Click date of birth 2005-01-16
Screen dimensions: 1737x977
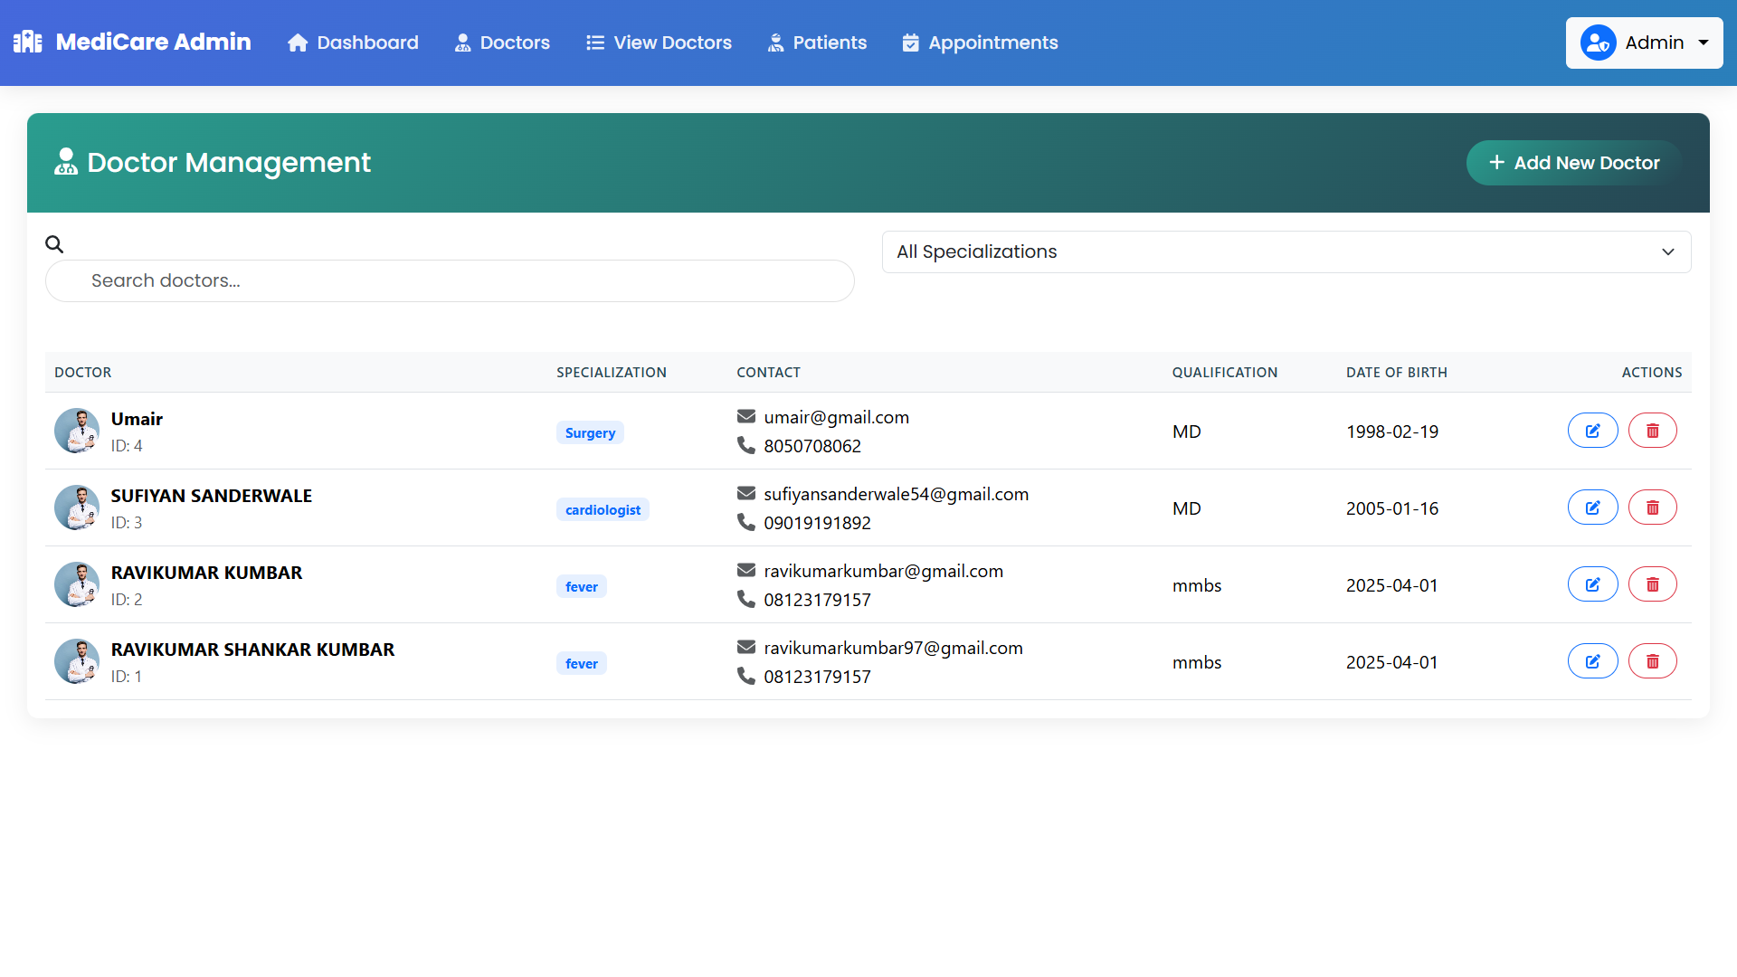(1392, 508)
